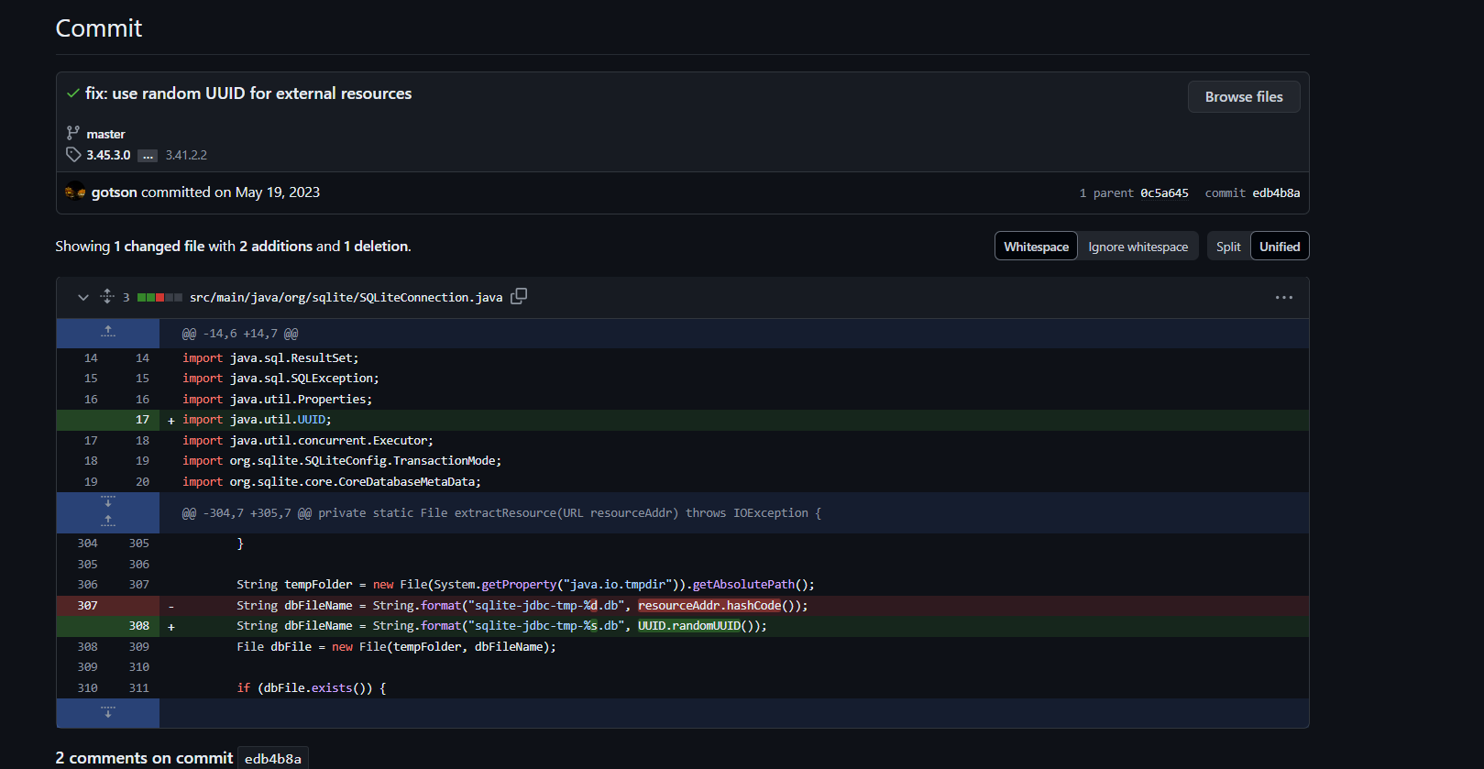Viewport: 1484px width, 769px height.
Task: Expand all lines of the file
Action: click(107, 297)
